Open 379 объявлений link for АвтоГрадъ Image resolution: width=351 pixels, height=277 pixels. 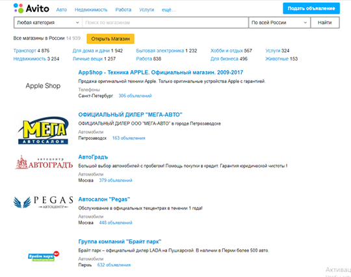click(116, 181)
